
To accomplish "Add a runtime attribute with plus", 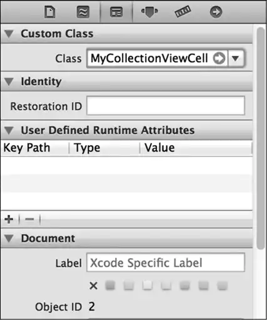I will (9, 219).
